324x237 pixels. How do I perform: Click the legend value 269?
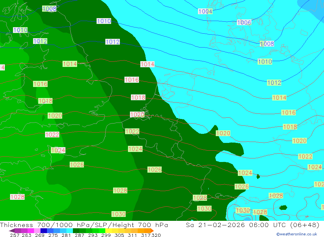40,235
